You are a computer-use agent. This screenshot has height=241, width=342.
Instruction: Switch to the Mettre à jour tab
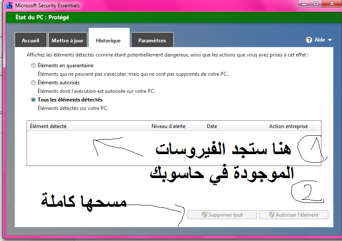click(68, 40)
